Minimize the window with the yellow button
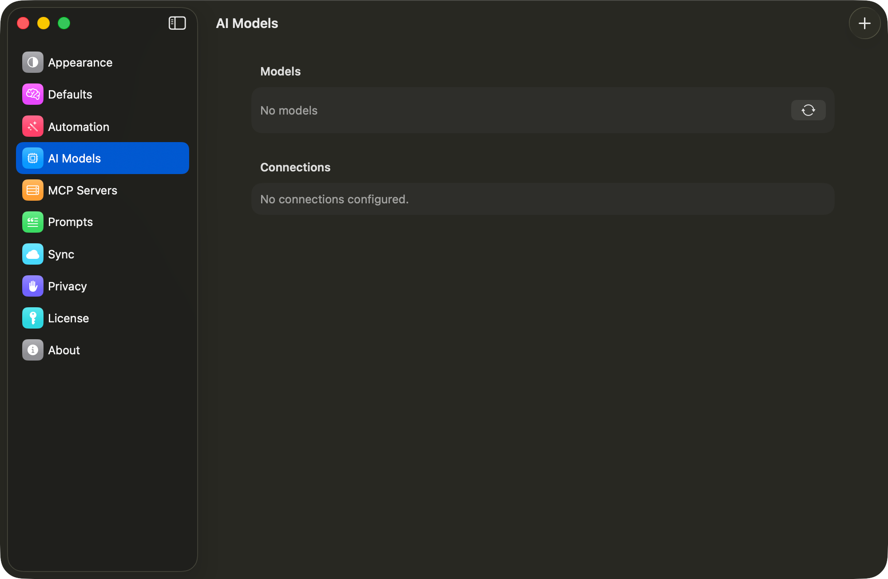The height and width of the screenshot is (579, 888). 44,23
